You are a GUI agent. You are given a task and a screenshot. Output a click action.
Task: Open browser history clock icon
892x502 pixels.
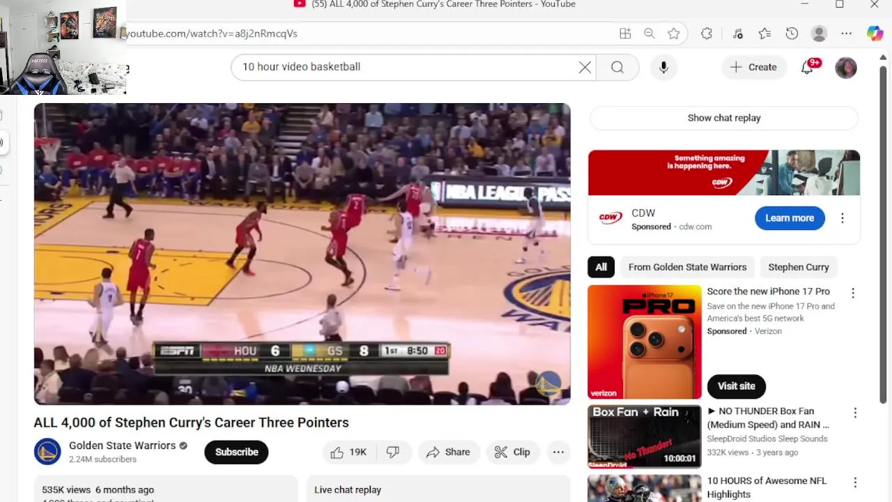pyautogui.click(x=792, y=33)
